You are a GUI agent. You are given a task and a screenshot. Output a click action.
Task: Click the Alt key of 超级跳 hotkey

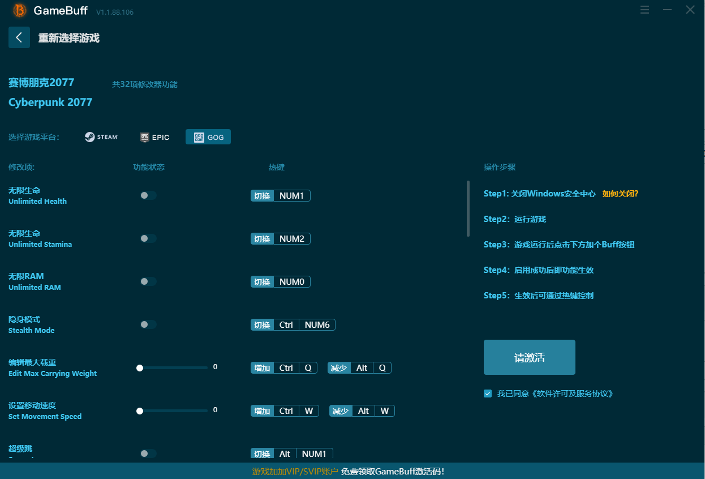[285, 454]
